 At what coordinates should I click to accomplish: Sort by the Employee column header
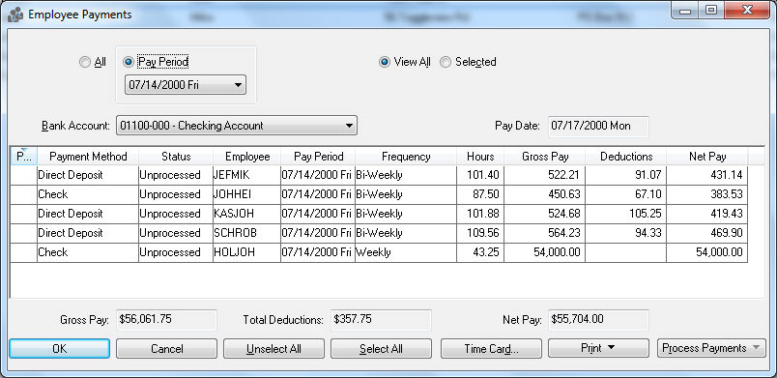click(x=247, y=157)
